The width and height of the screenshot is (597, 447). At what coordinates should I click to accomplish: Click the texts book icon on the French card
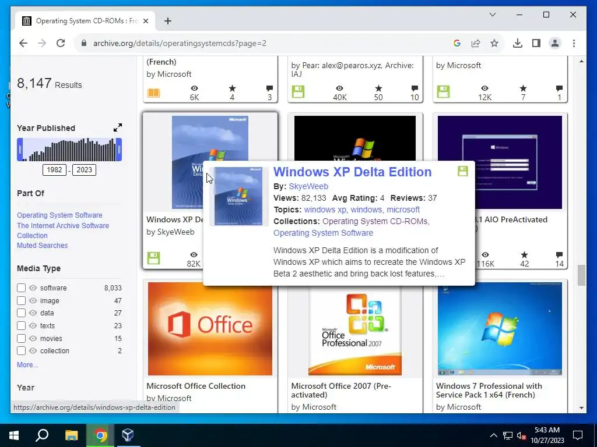click(x=154, y=93)
